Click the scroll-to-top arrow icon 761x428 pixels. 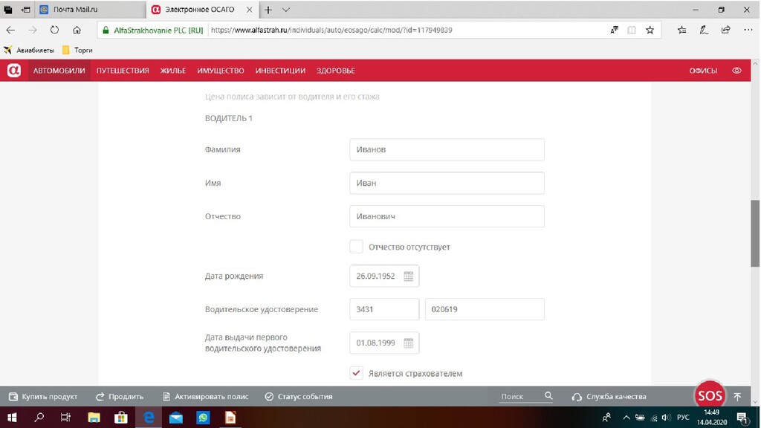point(737,397)
